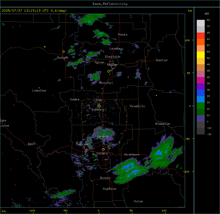Pick the red 60-65 dBZ legend swatch
The width and height of the screenshot is (220, 214).
[201, 36]
